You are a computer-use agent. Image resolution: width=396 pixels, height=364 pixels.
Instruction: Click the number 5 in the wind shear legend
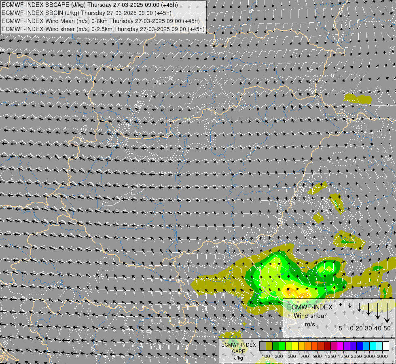[x=341, y=328]
